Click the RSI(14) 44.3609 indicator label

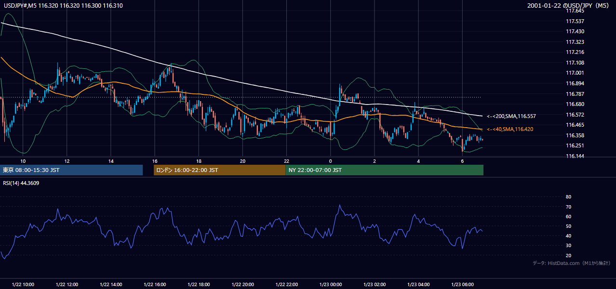[x=21, y=183]
